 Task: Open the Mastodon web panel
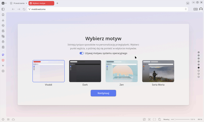pos(3,55)
